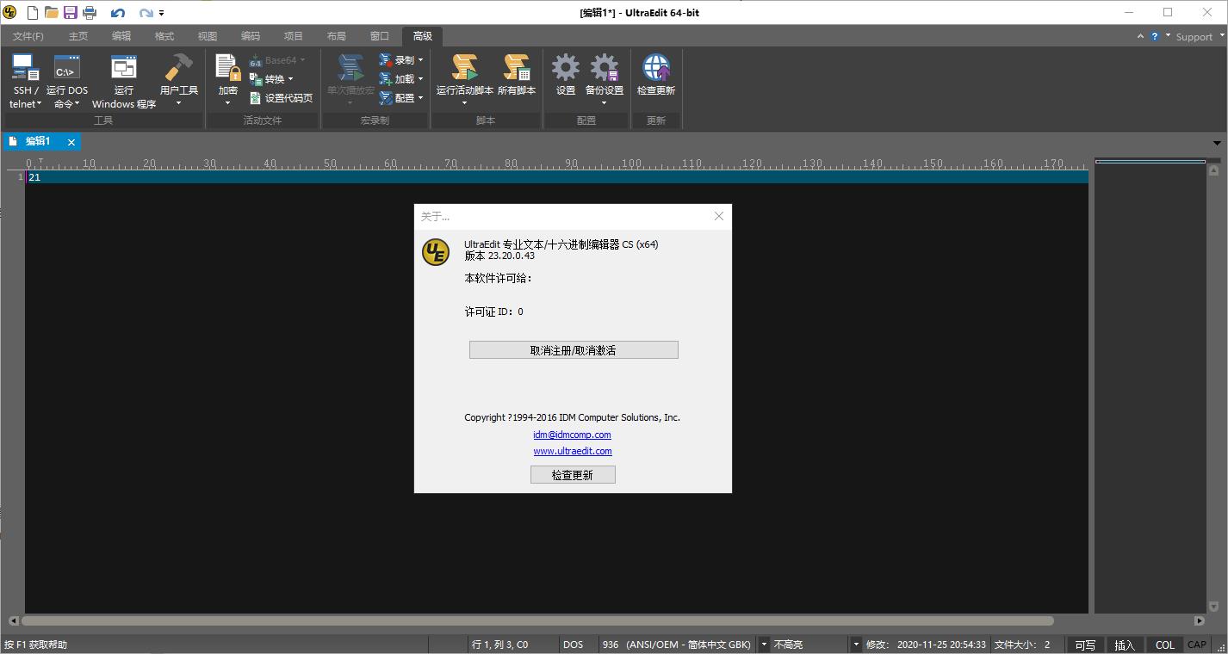
Task: Click the 运行 Windows 程序 icon
Action: click(x=124, y=67)
